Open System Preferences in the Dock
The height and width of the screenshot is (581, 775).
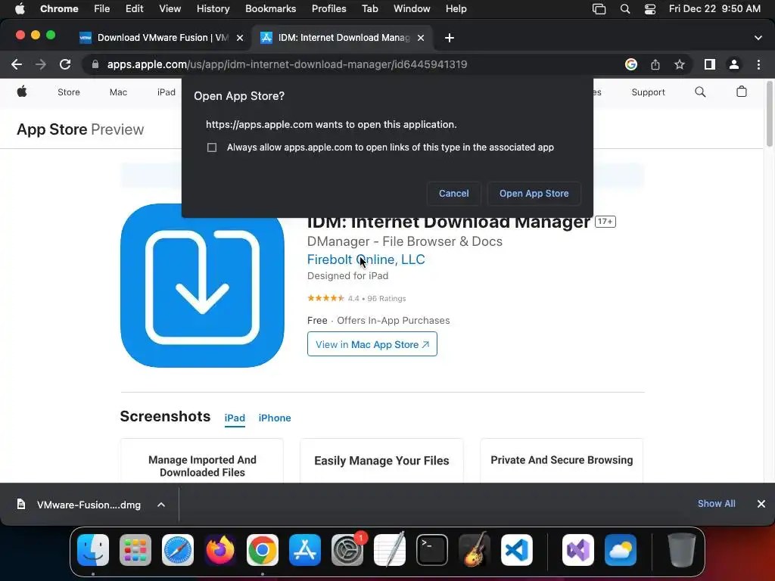pos(347,550)
